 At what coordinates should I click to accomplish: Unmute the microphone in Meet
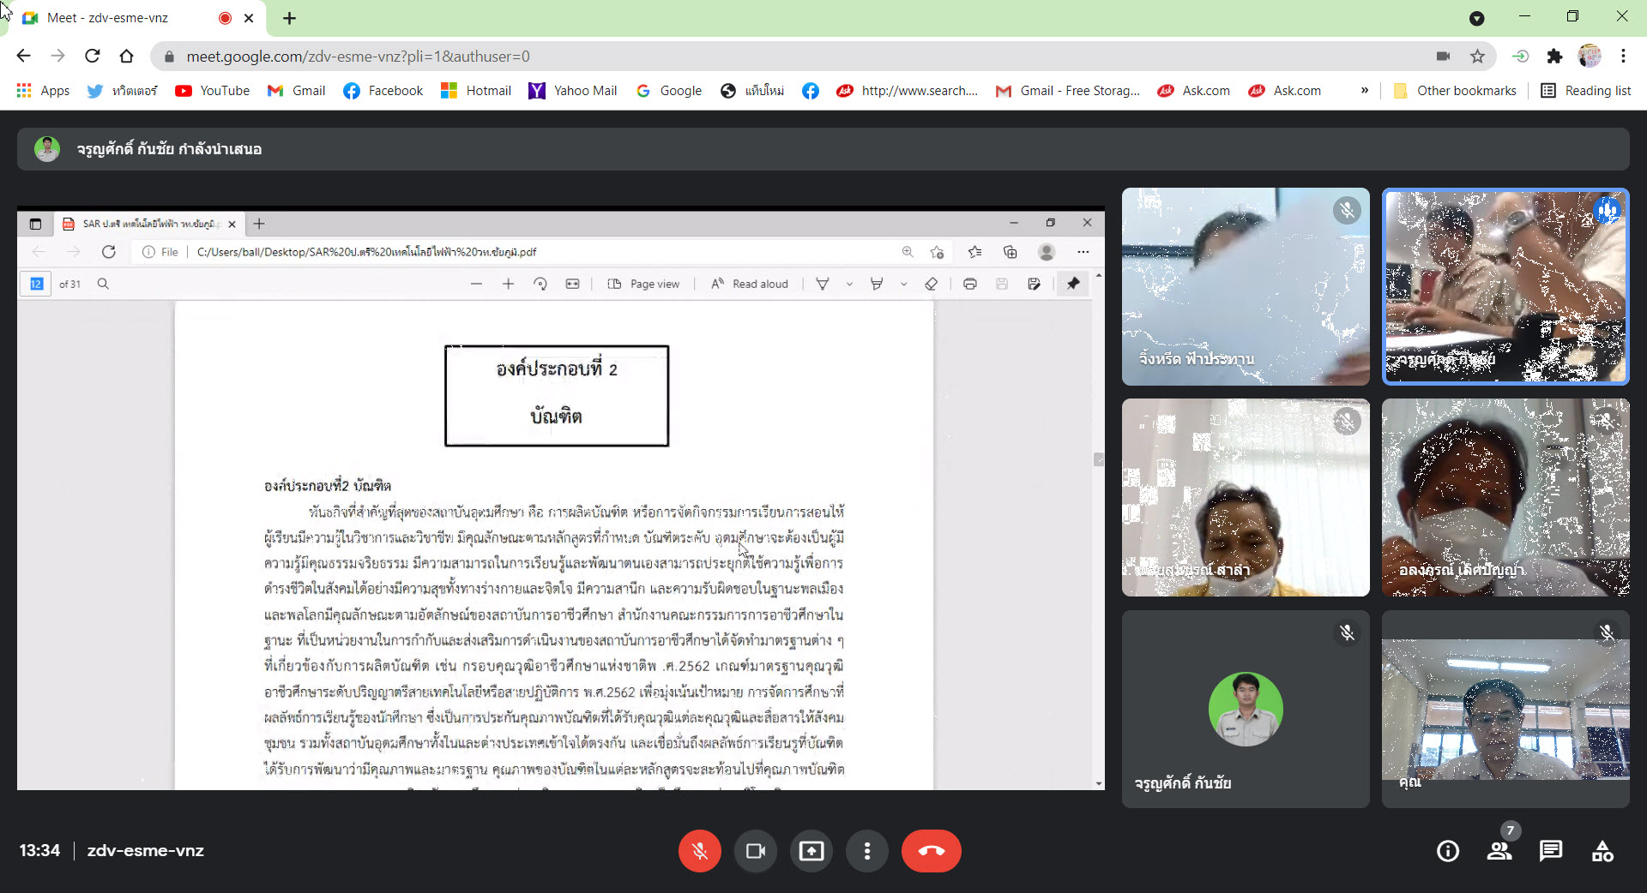point(699,851)
